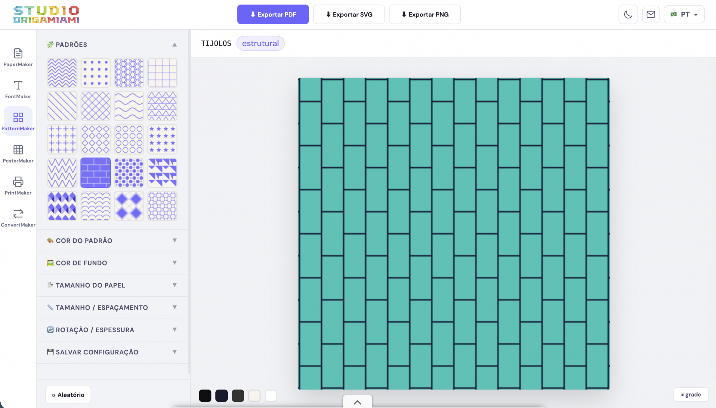Click the mail contact icon
This screenshot has height=408, width=716.
(650, 14)
